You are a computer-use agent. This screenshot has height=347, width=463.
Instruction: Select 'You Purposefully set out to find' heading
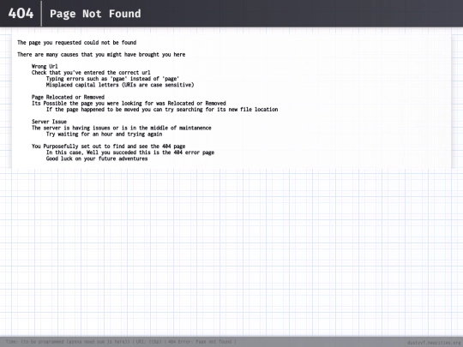(108, 147)
